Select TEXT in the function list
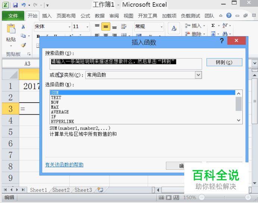 (x=142, y=98)
